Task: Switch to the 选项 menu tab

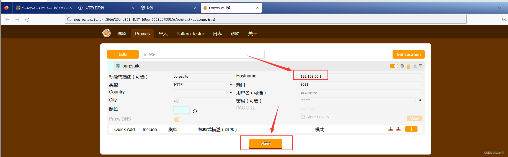Action: click(x=122, y=34)
